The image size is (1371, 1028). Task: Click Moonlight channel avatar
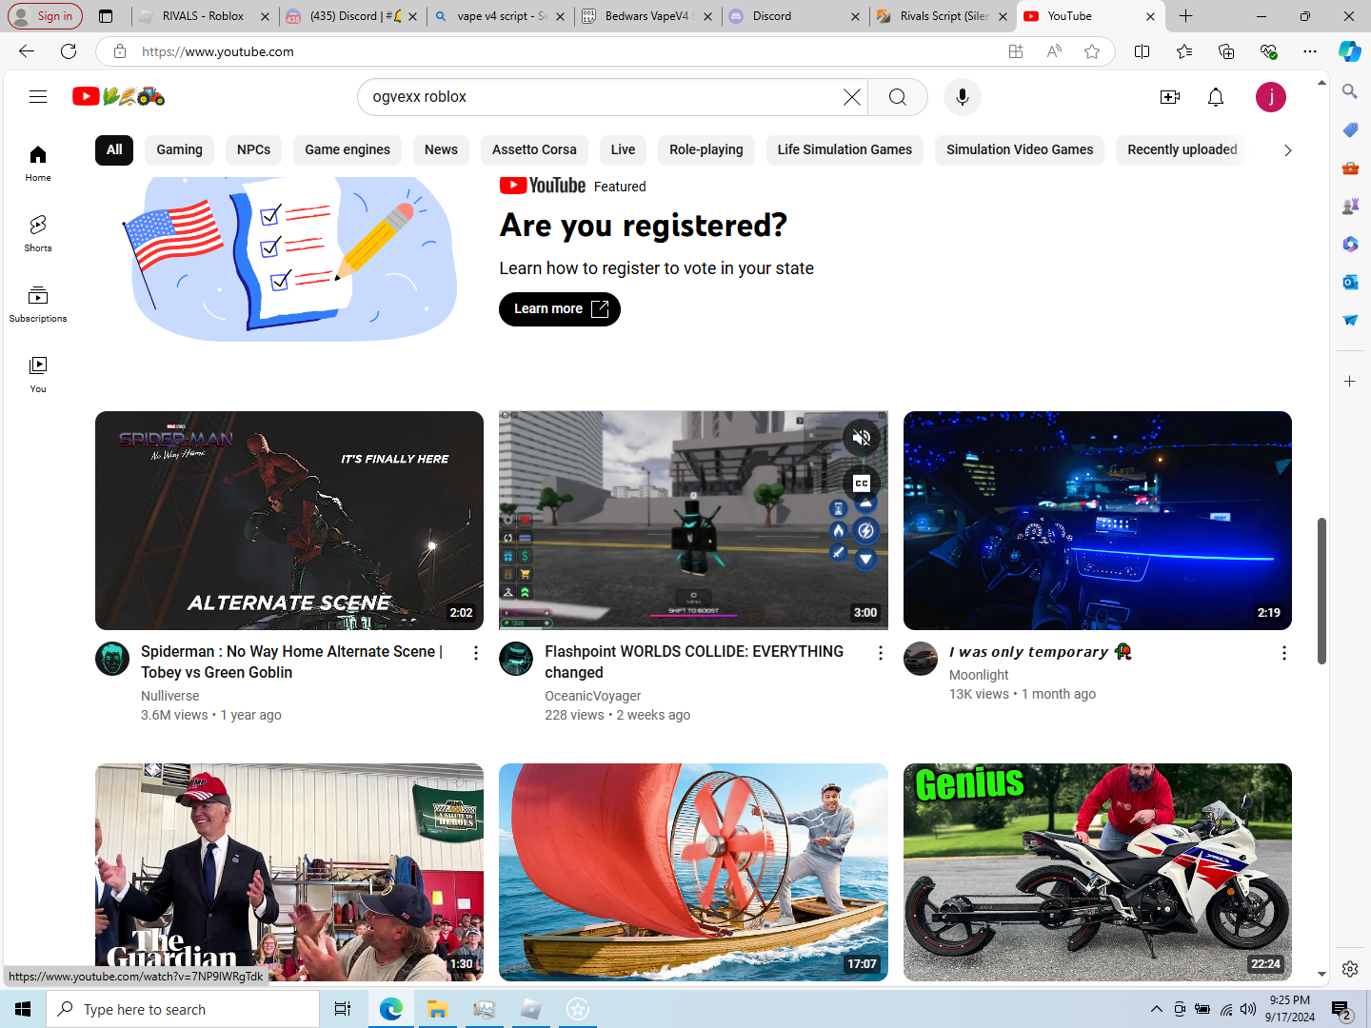tap(921, 659)
